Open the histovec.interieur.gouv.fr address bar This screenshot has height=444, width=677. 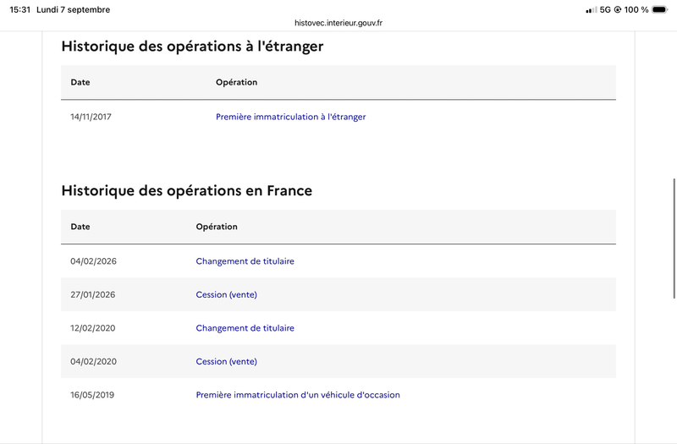click(x=338, y=23)
